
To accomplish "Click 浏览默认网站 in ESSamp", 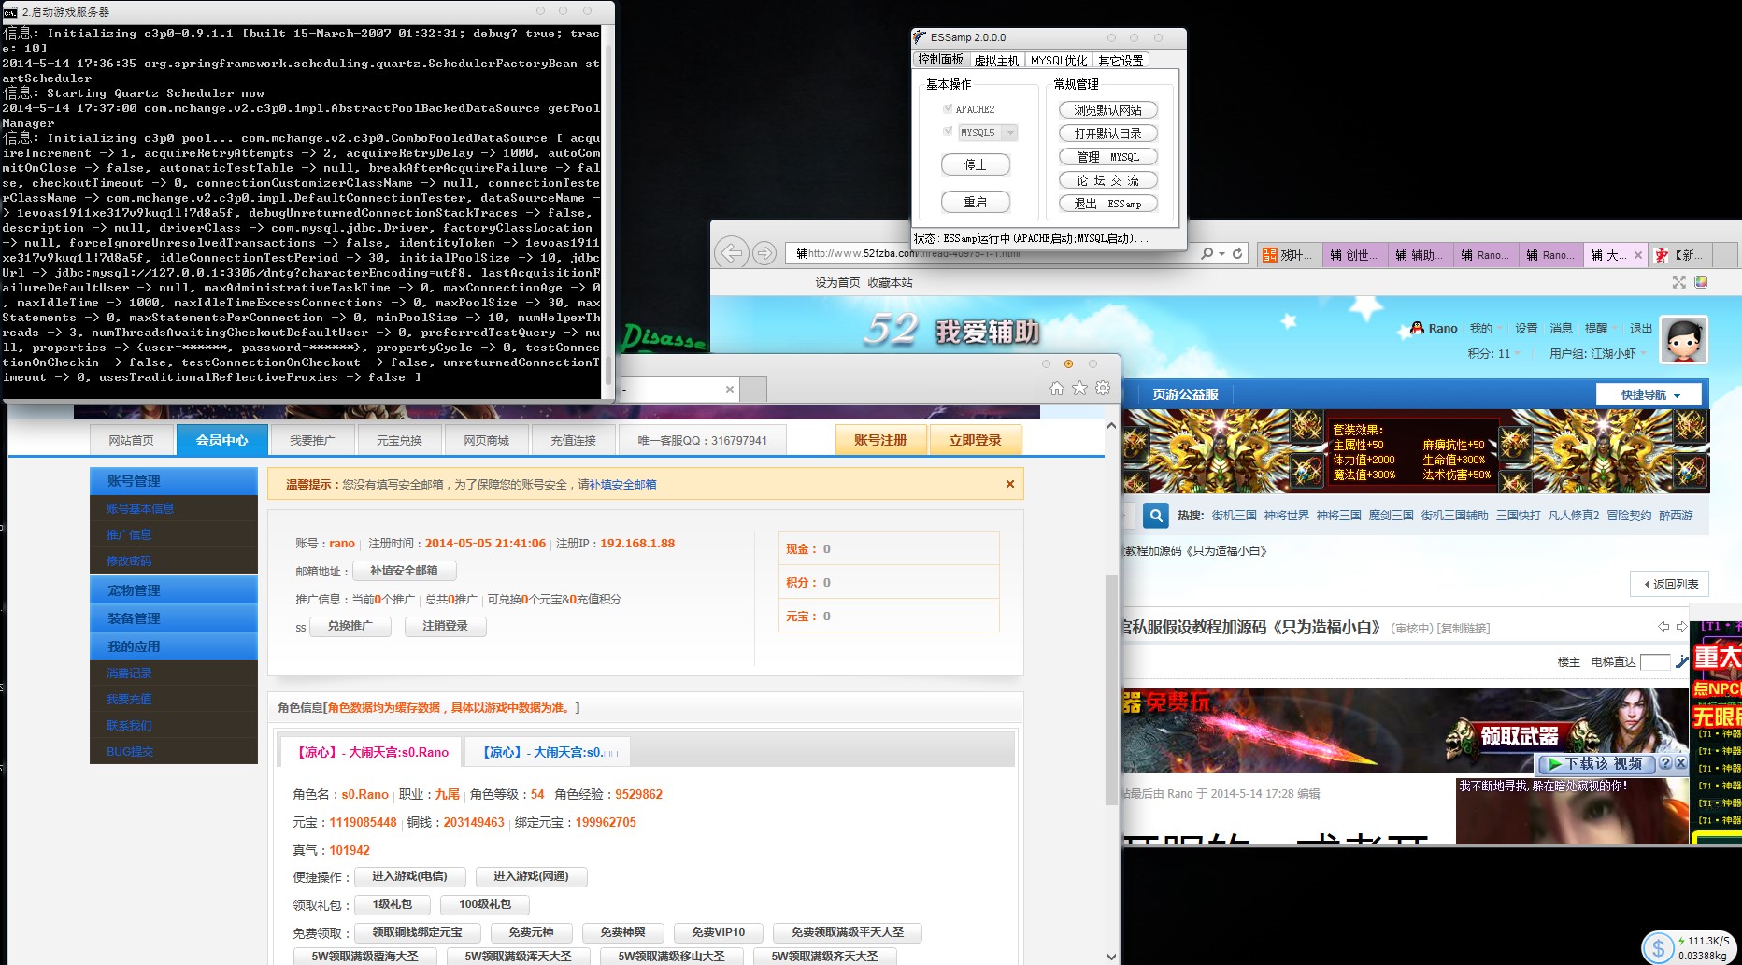I will 1107,109.
